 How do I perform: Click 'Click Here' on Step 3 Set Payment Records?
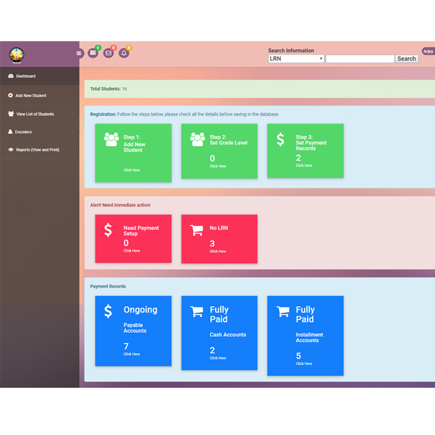point(304,166)
